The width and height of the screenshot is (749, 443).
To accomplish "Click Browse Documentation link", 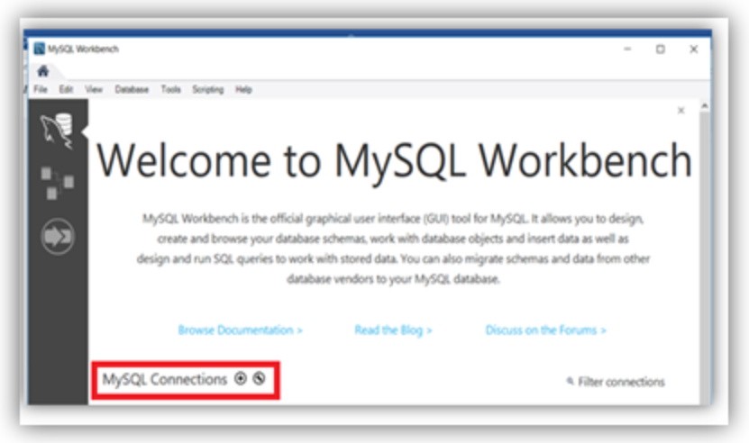I will point(241,330).
